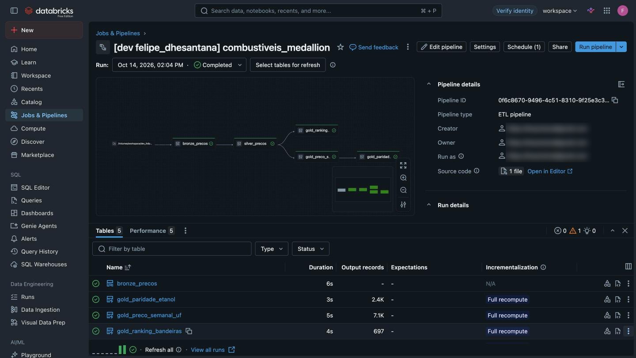The image size is (636, 358).
Task: Copy the Pipeline ID
Action: [615, 100]
